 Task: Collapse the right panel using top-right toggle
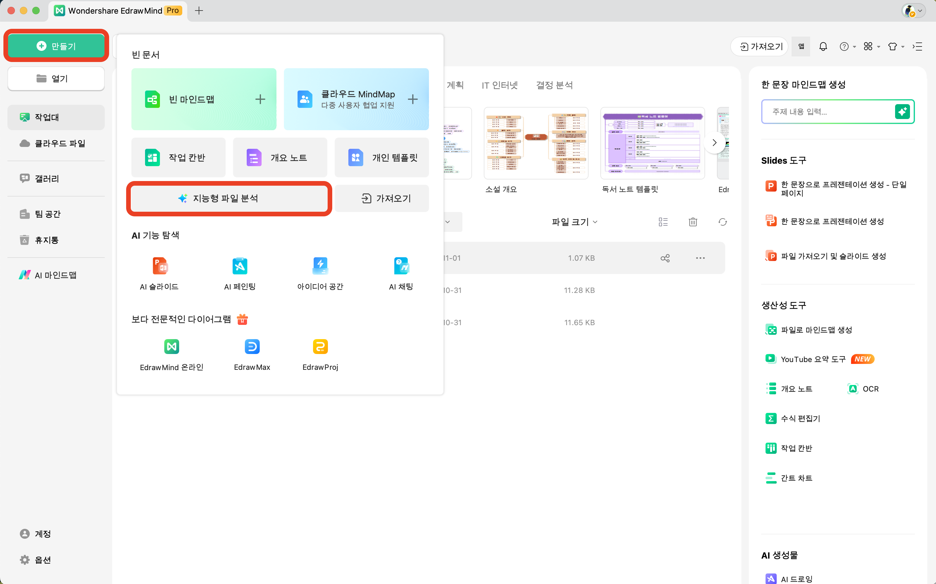click(917, 46)
